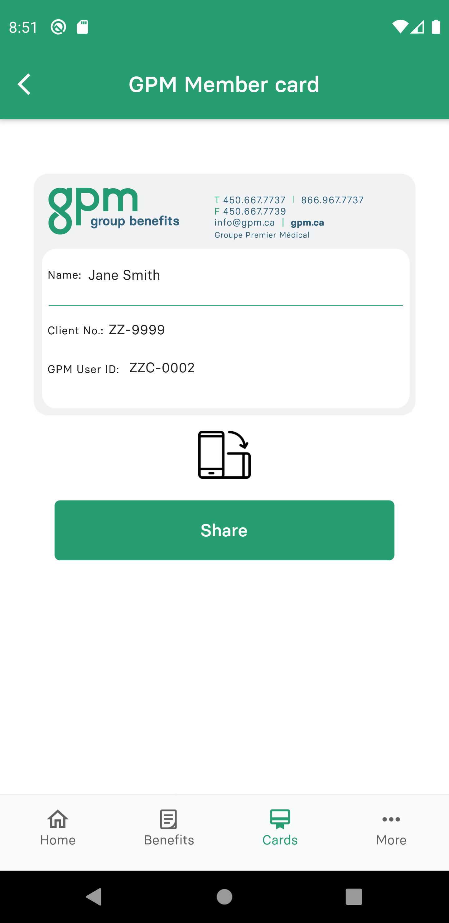The width and height of the screenshot is (449, 923).
Task: Tap the info@gpm.ca email address
Action: (x=244, y=223)
